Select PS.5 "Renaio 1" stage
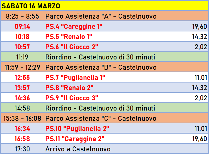209x154 pixels. pyautogui.click(x=69, y=36)
